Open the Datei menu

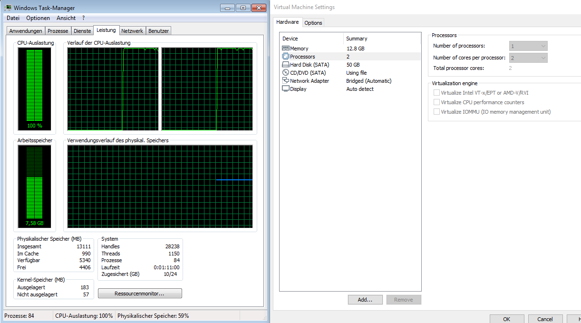click(13, 18)
